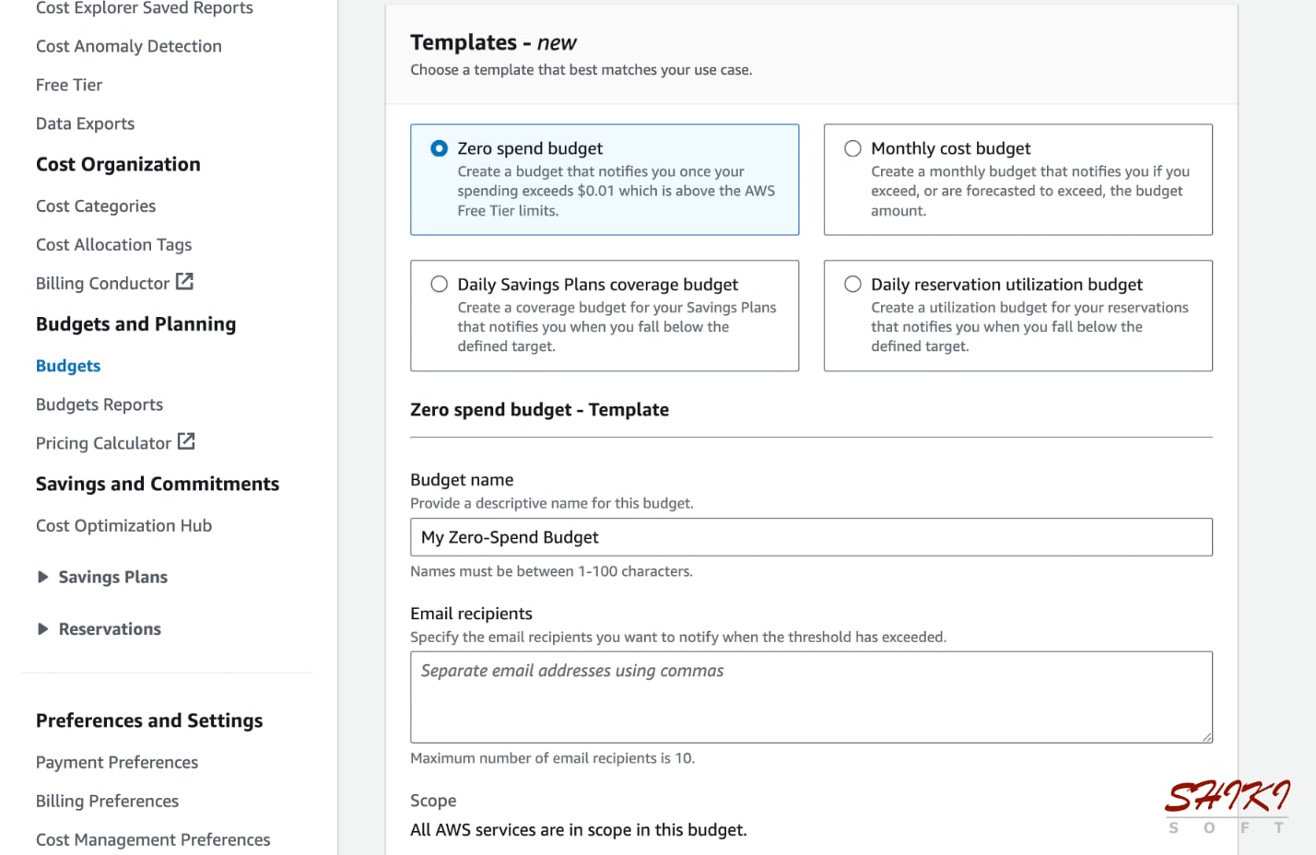The height and width of the screenshot is (855, 1316).
Task: Click the Savings and Commitments heading
Action: (x=158, y=485)
